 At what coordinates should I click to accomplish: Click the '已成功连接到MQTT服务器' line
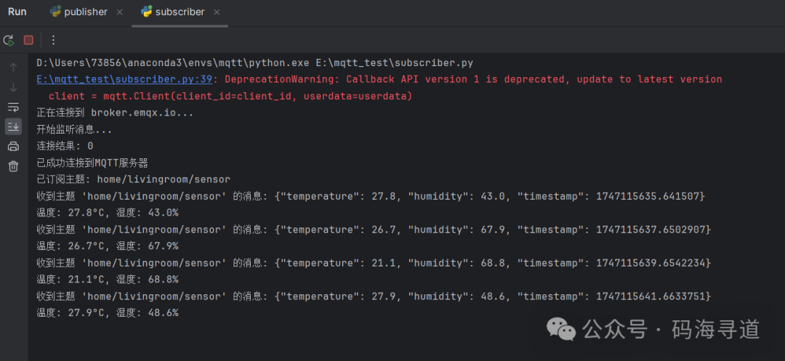[92, 163]
